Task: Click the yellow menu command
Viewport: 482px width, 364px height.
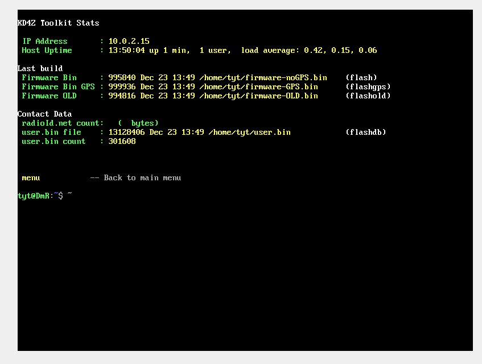Action: coord(31,178)
